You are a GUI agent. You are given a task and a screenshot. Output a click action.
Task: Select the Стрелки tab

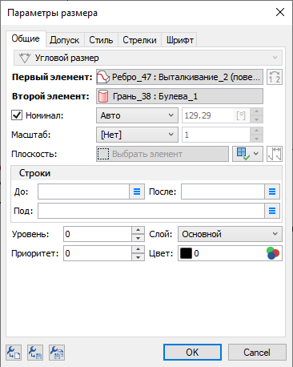(139, 40)
